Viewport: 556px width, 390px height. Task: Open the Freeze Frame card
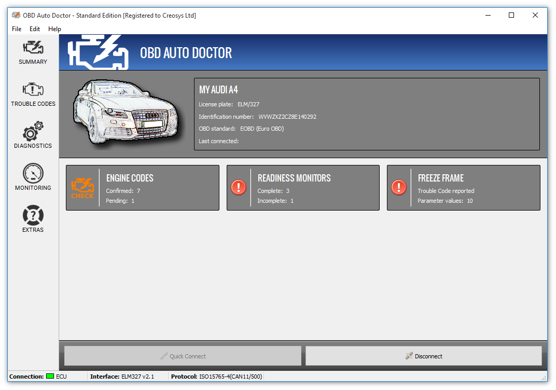[x=464, y=188]
